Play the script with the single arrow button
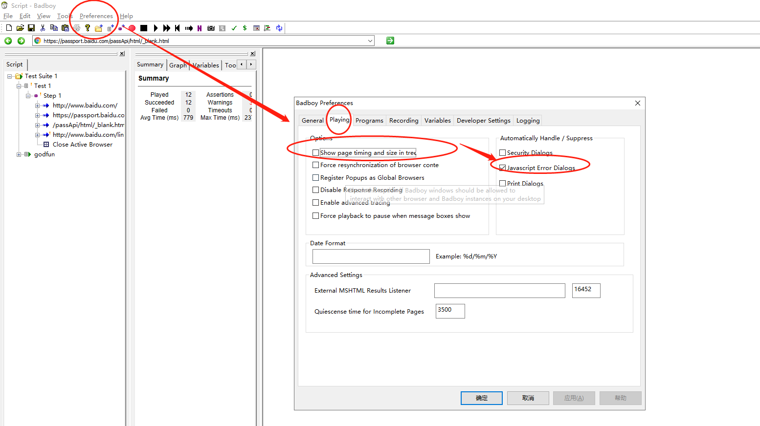Screen dimensions: 760x426 (x=156, y=28)
